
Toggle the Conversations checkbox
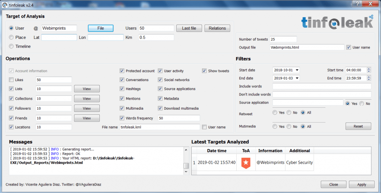click(x=122, y=80)
